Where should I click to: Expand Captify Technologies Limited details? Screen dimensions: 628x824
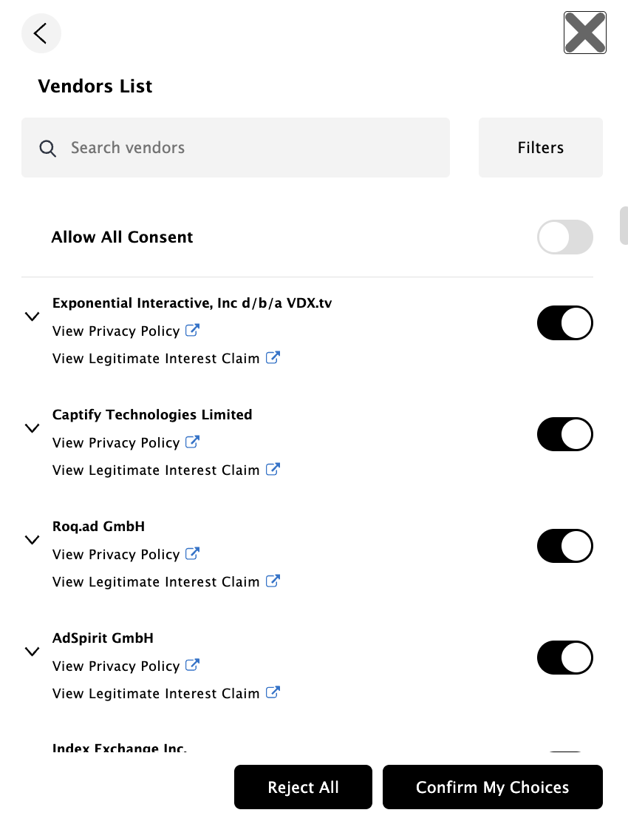click(32, 428)
